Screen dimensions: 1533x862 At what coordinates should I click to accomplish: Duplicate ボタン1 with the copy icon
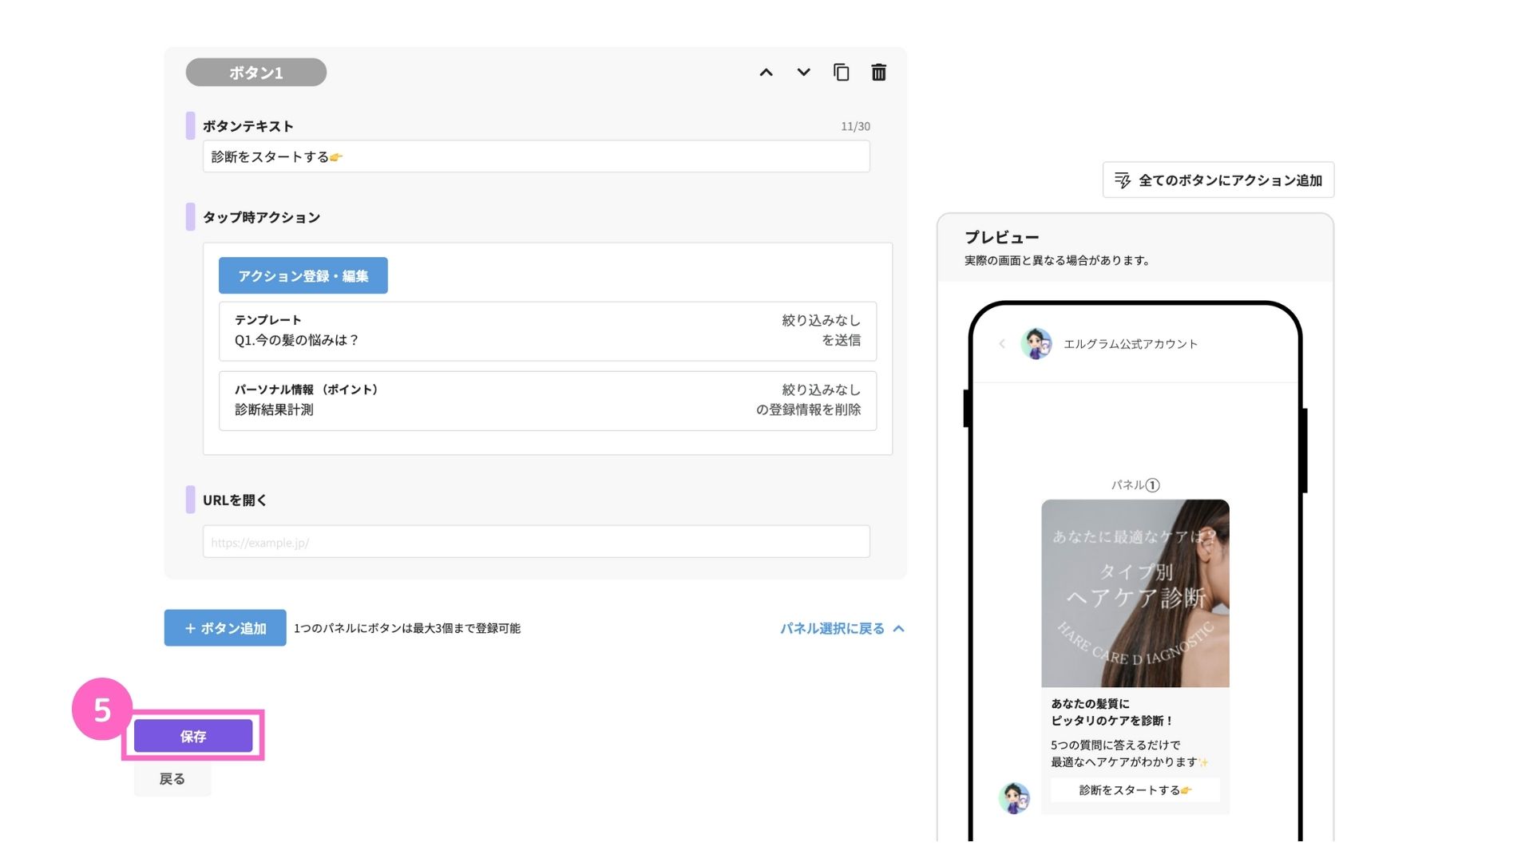coord(841,73)
